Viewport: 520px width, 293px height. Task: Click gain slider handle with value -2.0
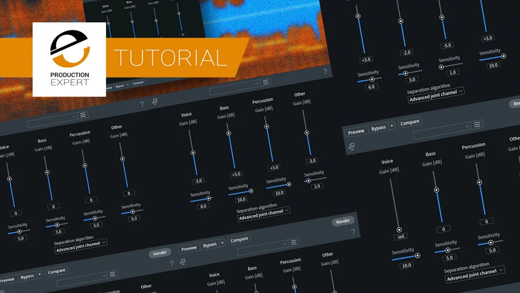point(401,21)
